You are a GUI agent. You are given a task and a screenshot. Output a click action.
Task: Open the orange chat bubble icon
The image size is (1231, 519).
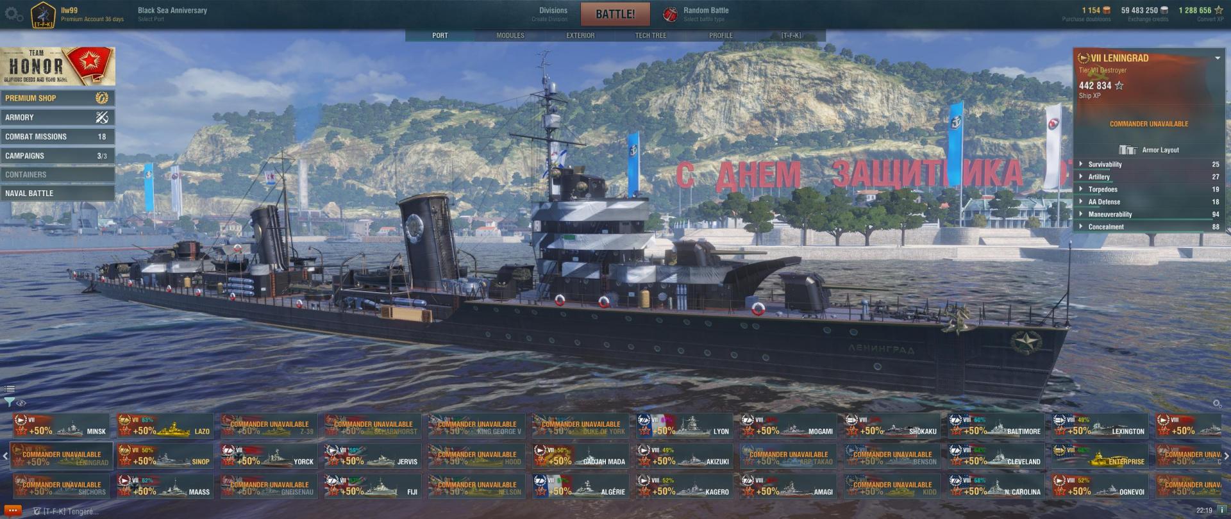(x=13, y=511)
